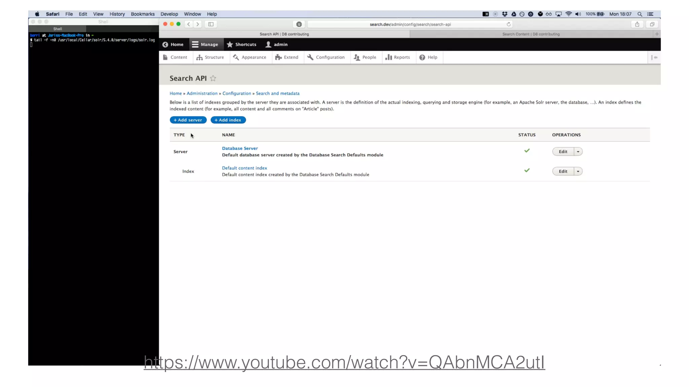The height and width of the screenshot is (387, 689).
Task: Reload the page in address bar
Action: click(509, 24)
